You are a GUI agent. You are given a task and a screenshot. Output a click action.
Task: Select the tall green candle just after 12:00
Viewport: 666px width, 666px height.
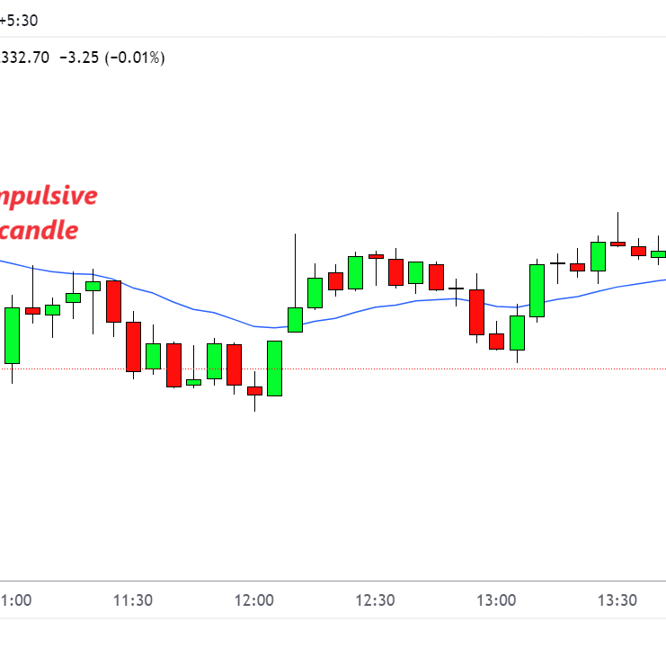pyautogui.click(x=274, y=368)
